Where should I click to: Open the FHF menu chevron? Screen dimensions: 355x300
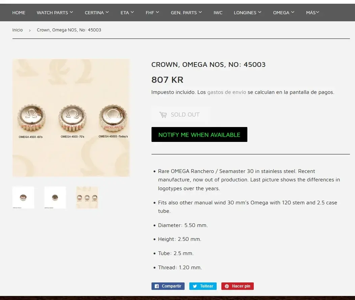point(157,12)
